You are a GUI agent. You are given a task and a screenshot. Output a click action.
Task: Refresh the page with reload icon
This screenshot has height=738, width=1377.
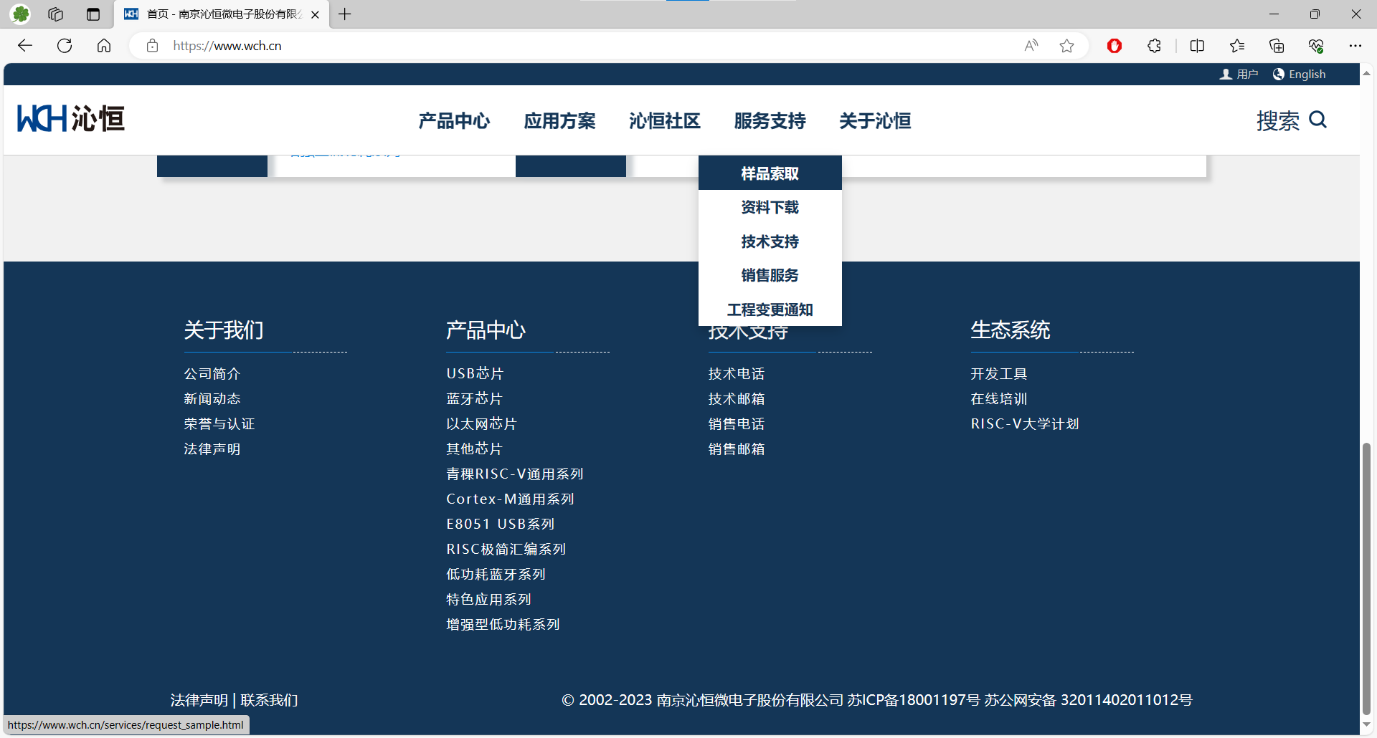(65, 46)
